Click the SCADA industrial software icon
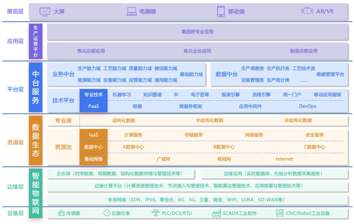 (x=216, y=213)
